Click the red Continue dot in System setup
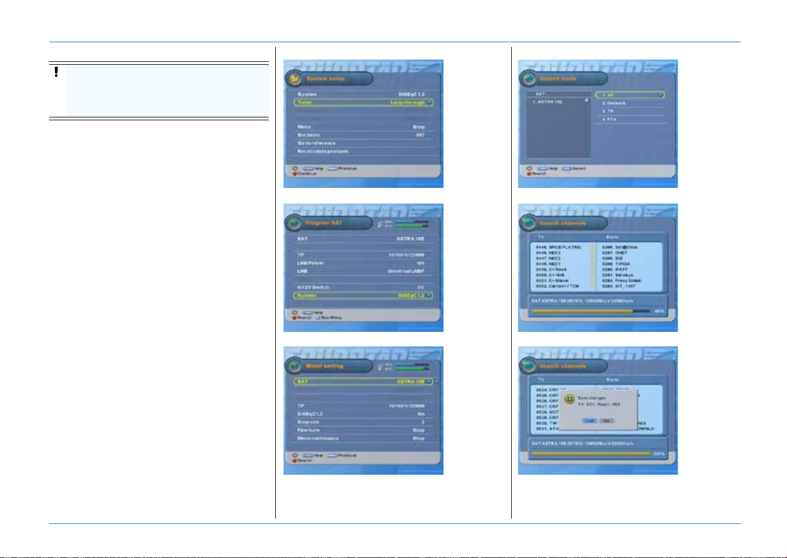The image size is (787, 558). click(295, 173)
